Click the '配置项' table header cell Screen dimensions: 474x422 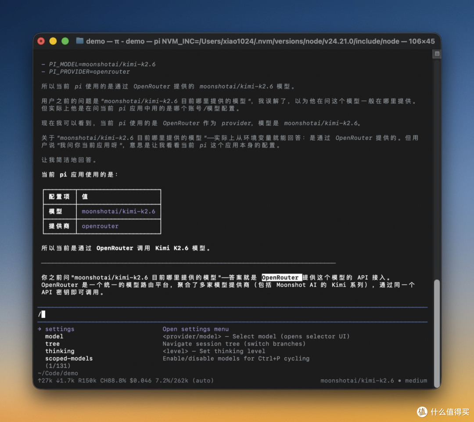click(x=59, y=196)
